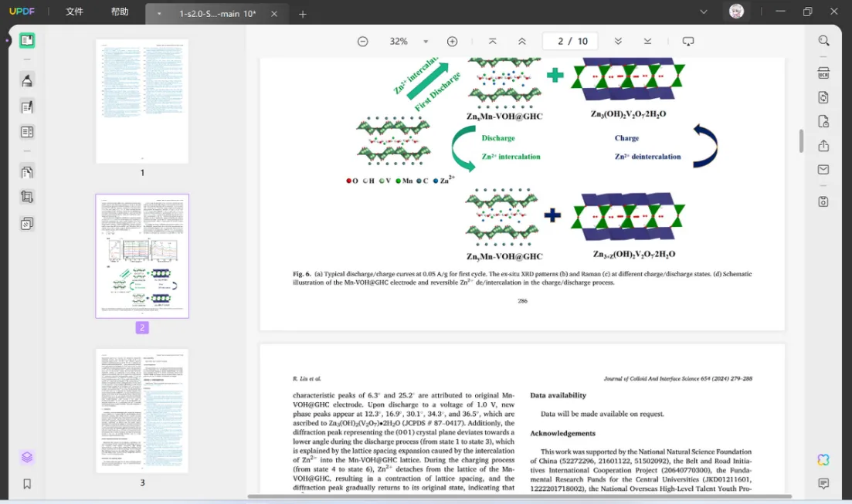Zoom in with the plus button

[452, 41]
